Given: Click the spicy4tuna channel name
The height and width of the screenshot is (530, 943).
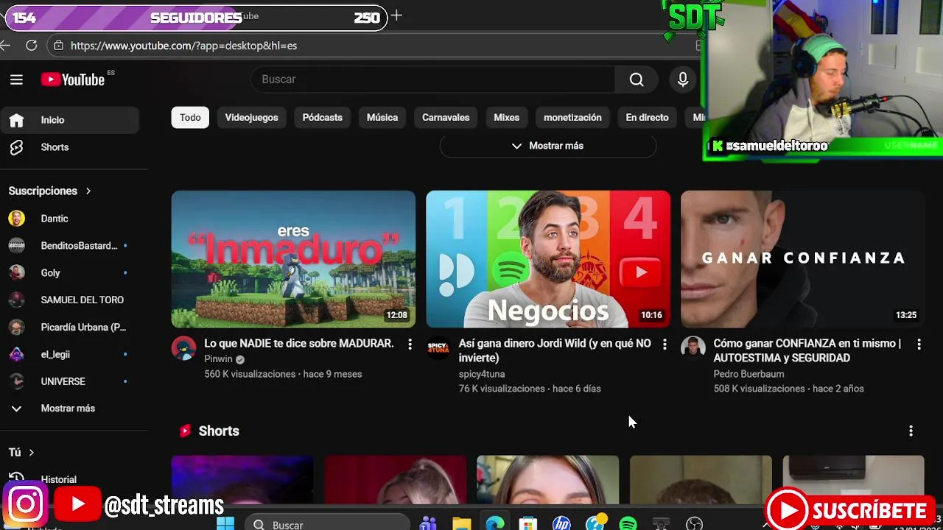Looking at the screenshot, I should point(482,374).
